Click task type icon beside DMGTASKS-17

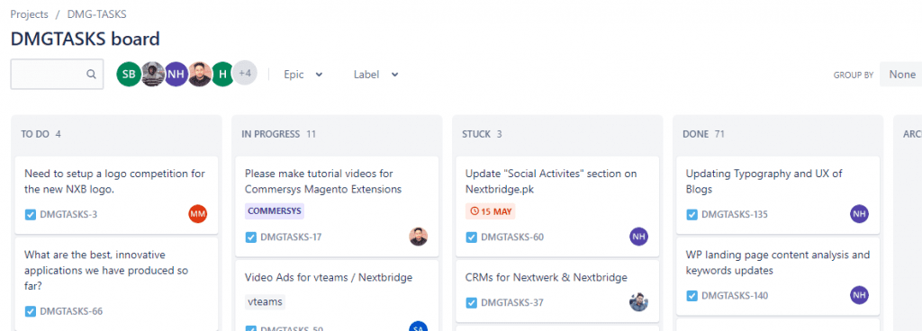pos(251,237)
